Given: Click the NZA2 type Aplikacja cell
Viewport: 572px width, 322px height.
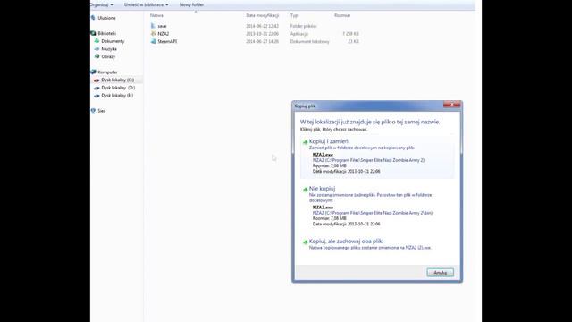Looking at the screenshot, I should [x=299, y=34].
